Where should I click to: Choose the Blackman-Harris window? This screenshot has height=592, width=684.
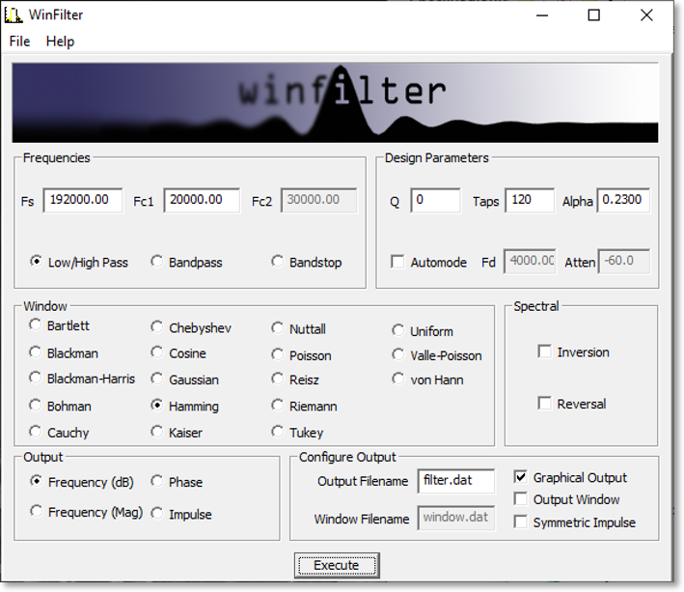[x=36, y=379]
